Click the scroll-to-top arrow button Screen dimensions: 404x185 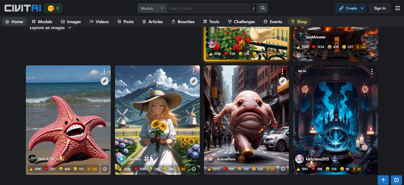(383, 180)
